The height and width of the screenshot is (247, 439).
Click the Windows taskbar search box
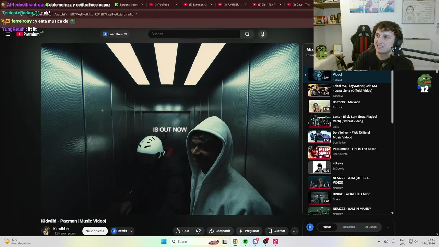(x=194, y=242)
